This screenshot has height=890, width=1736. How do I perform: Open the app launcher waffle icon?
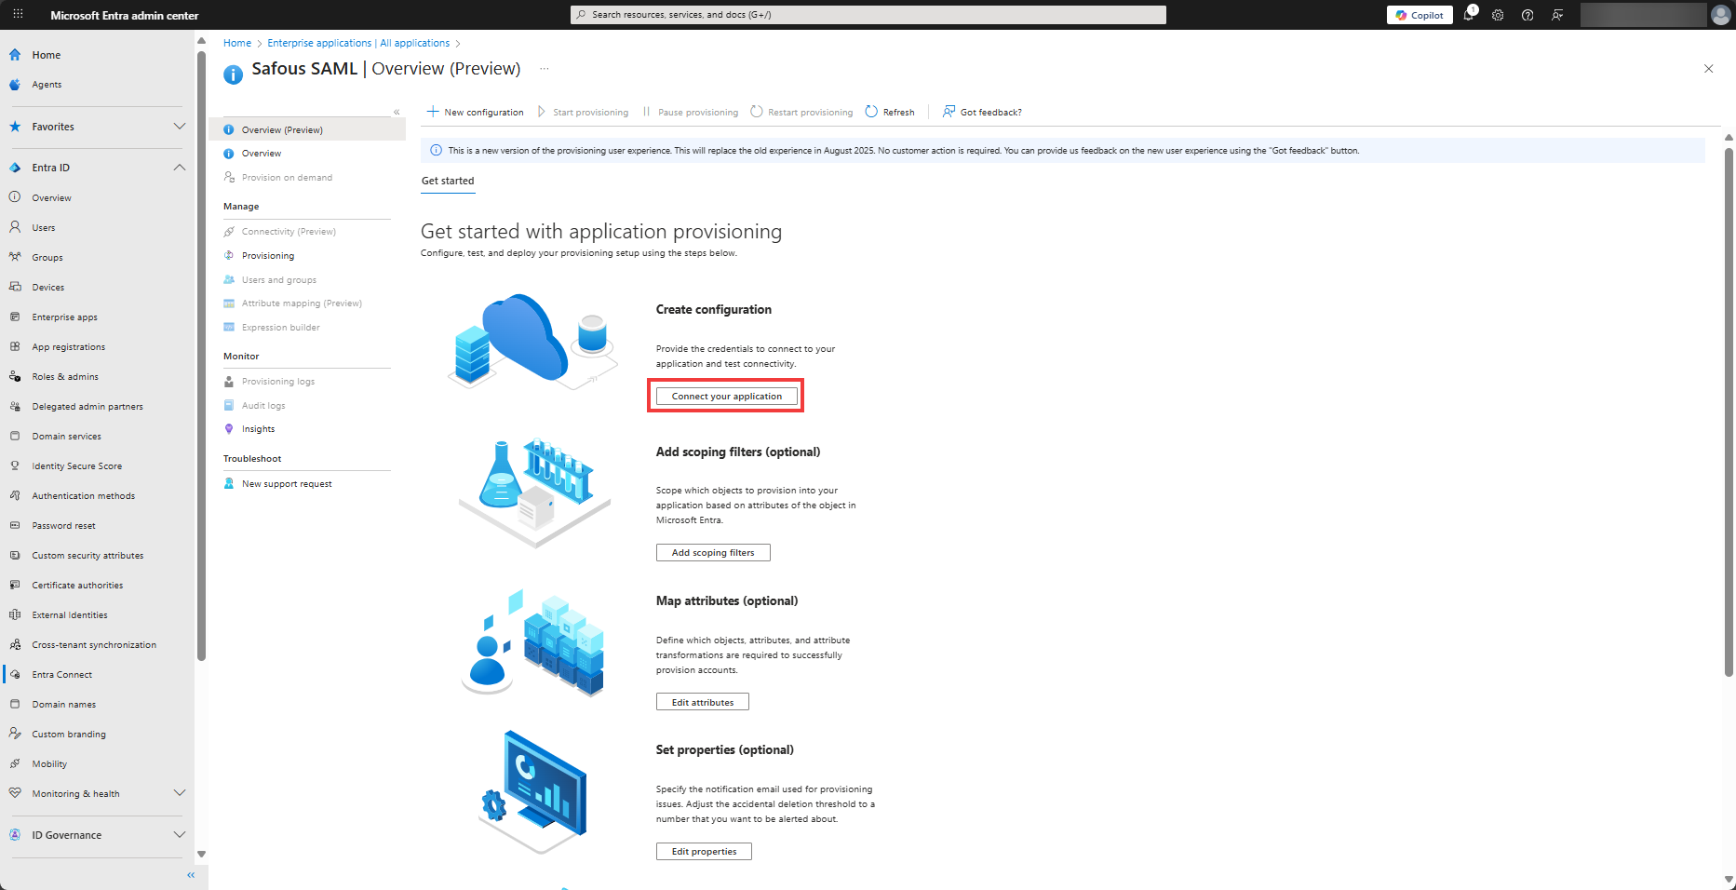tap(18, 15)
